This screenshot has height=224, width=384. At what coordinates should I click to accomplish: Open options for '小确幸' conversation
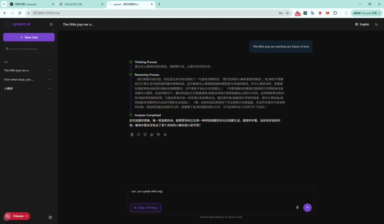click(x=50, y=88)
